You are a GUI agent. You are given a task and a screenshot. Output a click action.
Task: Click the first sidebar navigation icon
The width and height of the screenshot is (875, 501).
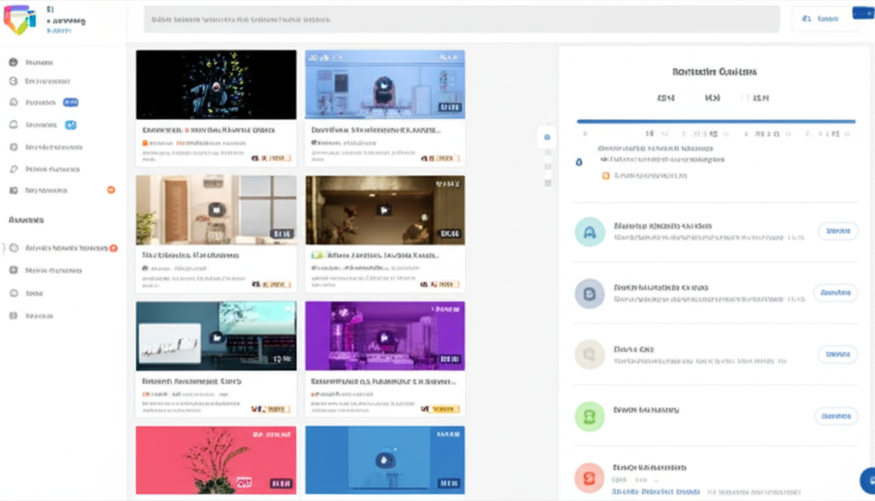14,62
